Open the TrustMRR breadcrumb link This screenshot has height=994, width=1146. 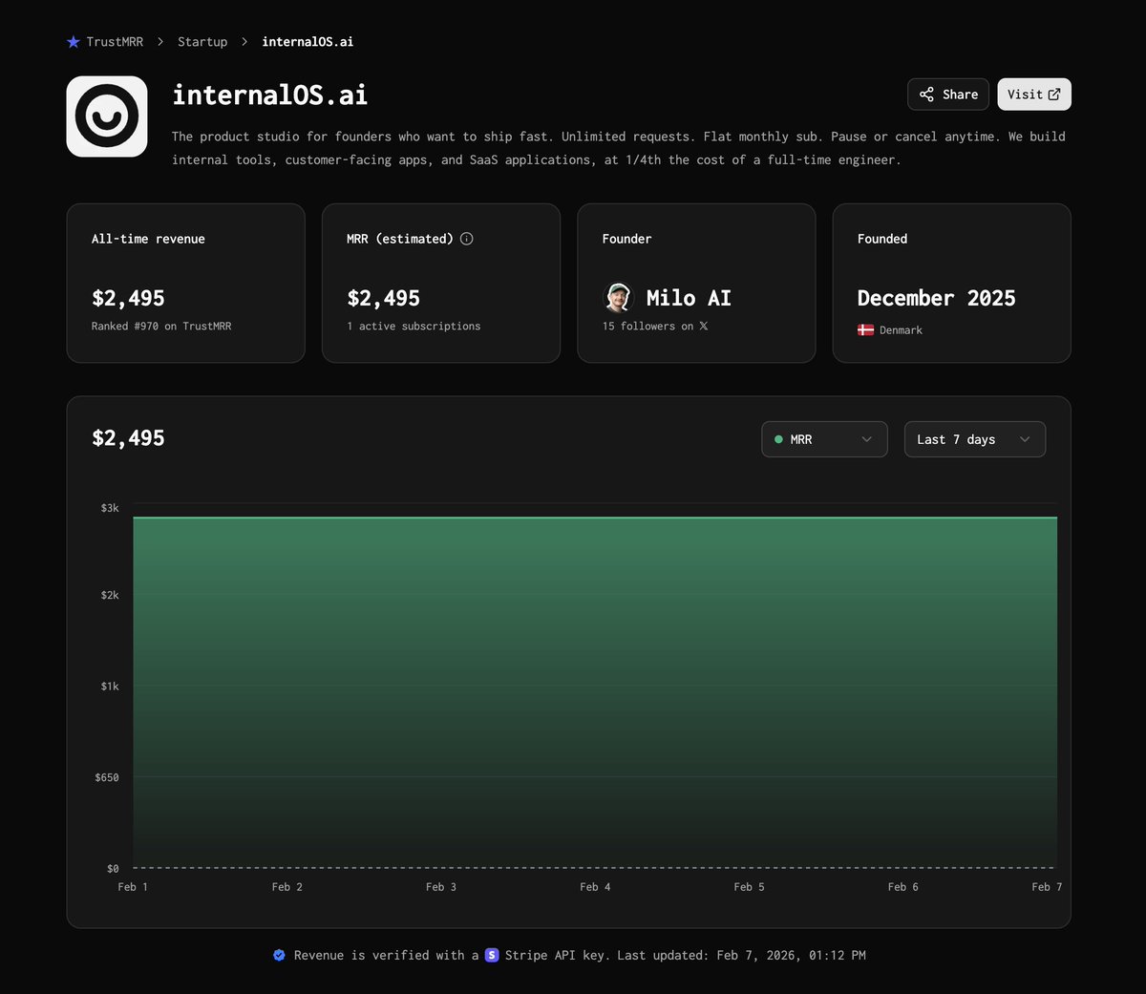(114, 41)
